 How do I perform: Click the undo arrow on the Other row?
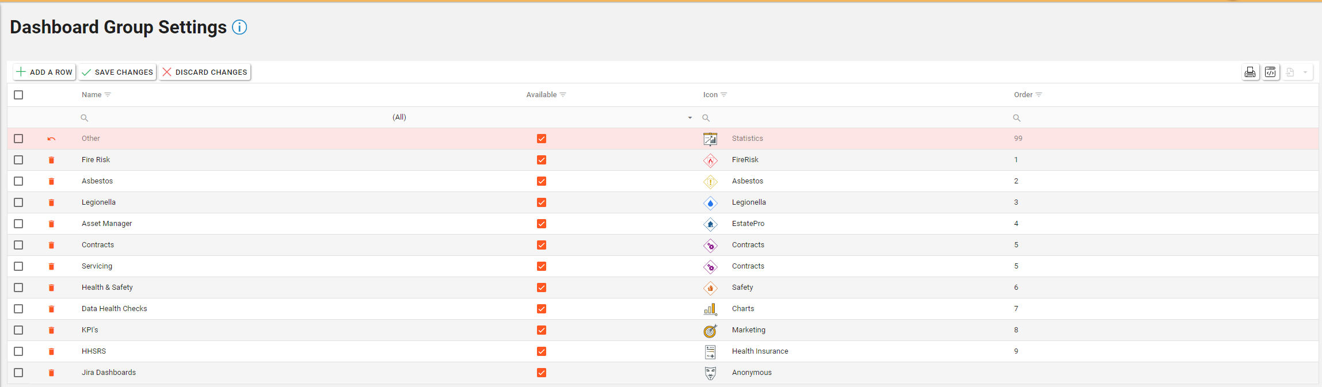point(51,139)
